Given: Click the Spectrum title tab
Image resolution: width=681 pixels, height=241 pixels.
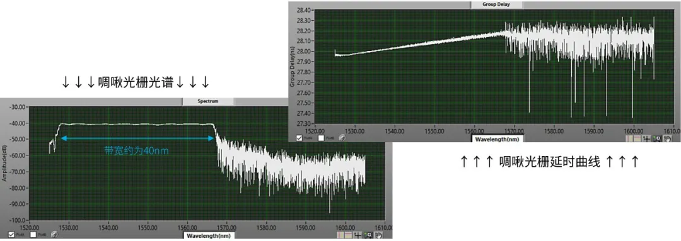Looking at the screenshot, I should [208, 101].
